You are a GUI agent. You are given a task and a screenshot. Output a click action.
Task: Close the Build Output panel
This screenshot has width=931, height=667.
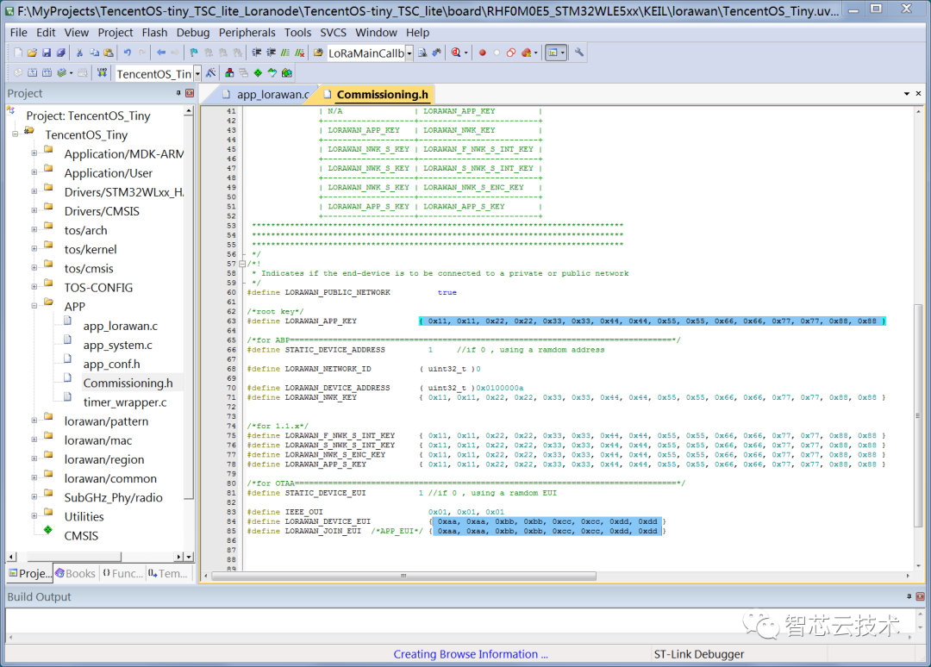click(x=920, y=596)
